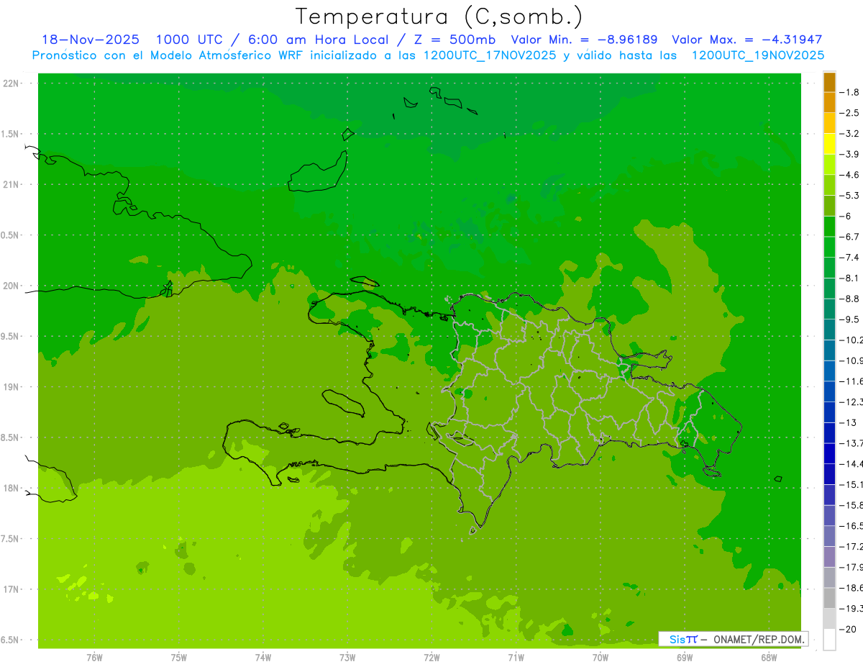This screenshot has width=863, height=667.
Task: Click the '17N' latitude label
Action: (12, 589)
